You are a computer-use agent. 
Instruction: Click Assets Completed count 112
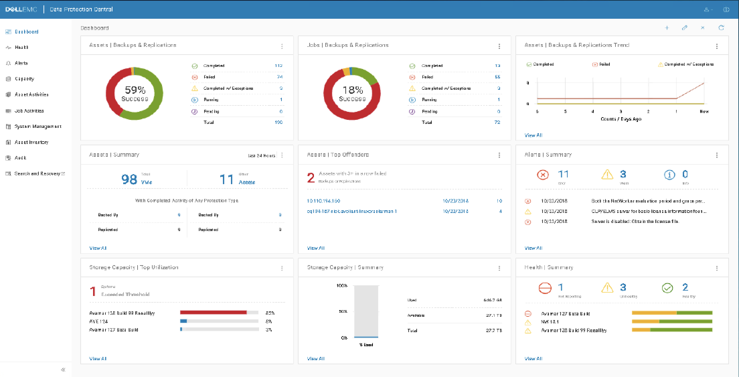[278, 66]
